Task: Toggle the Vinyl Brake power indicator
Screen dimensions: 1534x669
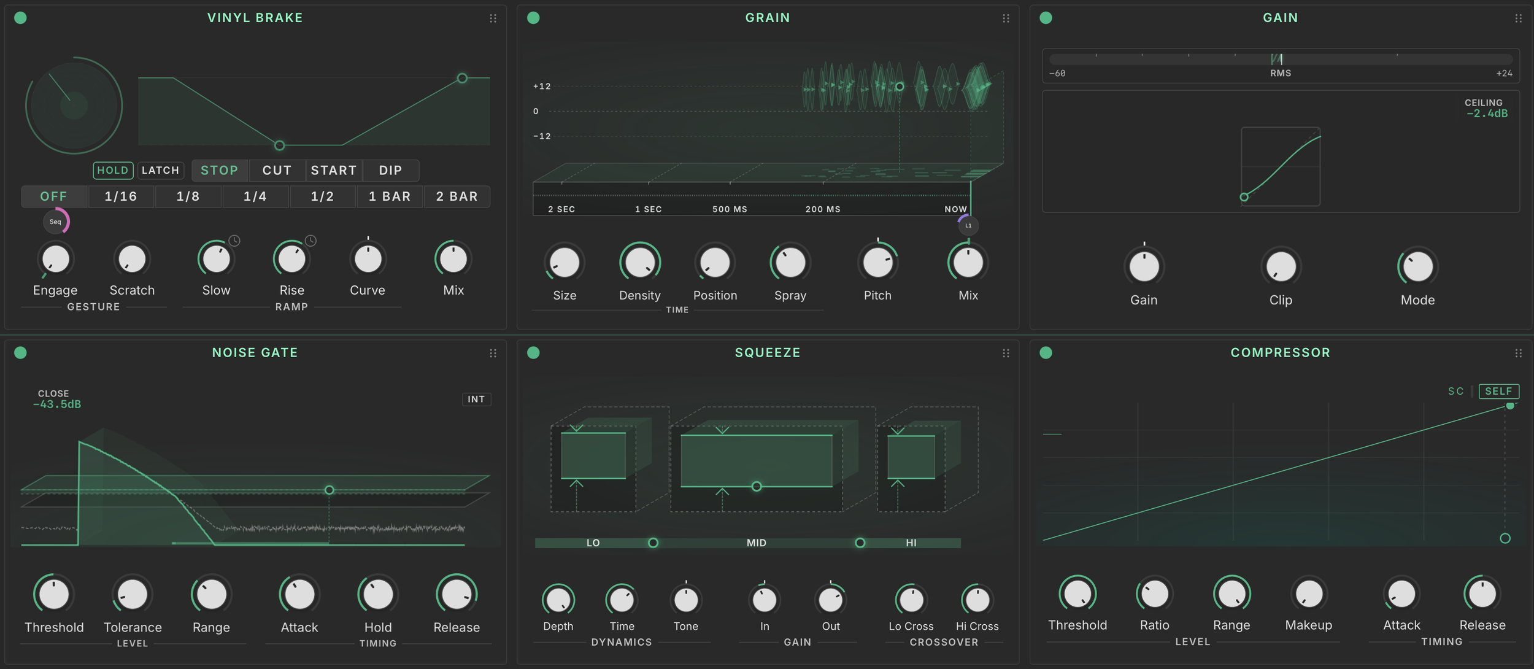Action: [x=20, y=18]
